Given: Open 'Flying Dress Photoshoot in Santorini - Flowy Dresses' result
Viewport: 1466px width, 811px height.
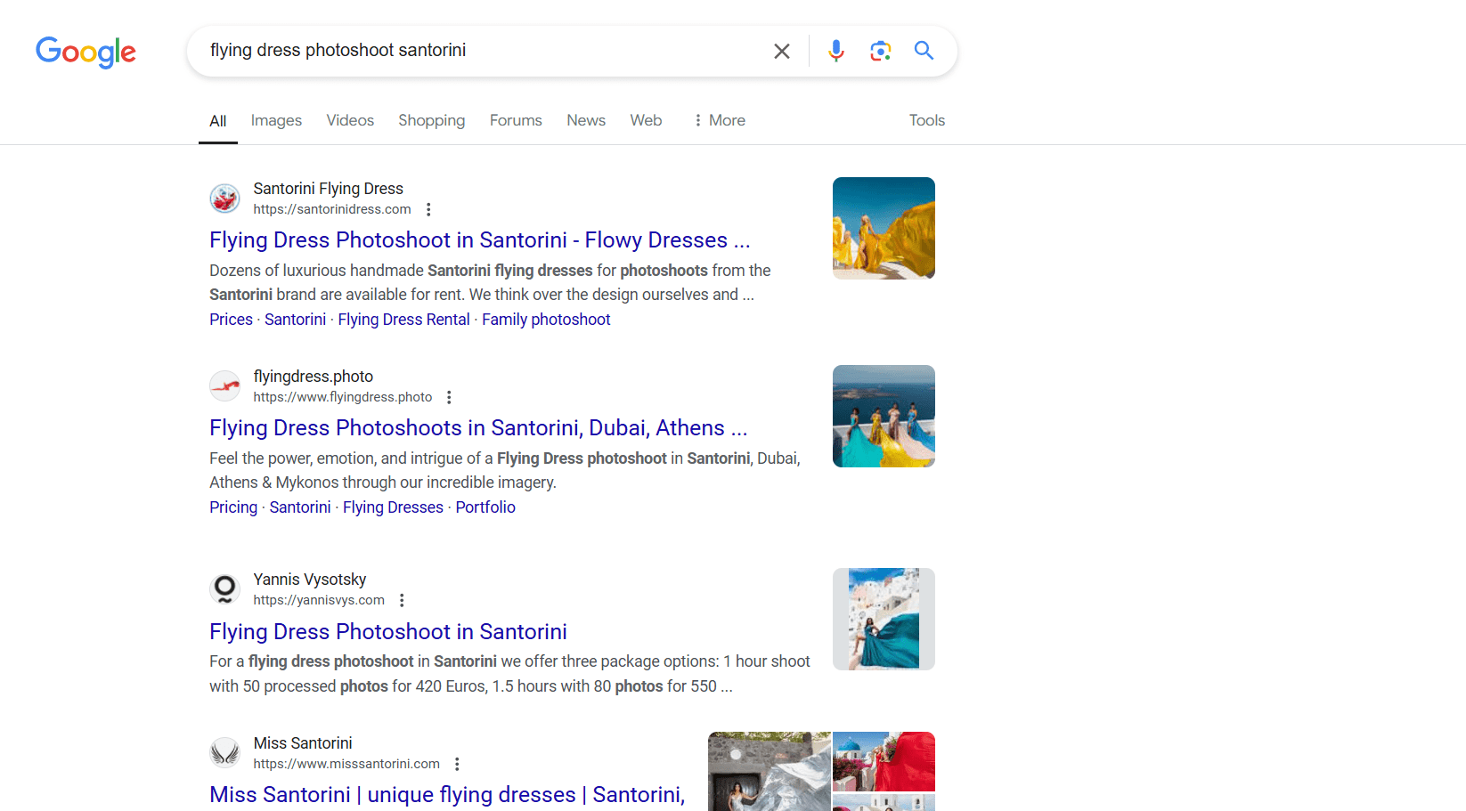Looking at the screenshot, I should pos(479,240).
